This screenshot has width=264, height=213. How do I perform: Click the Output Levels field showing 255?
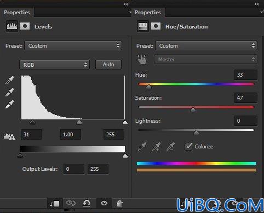98,169
